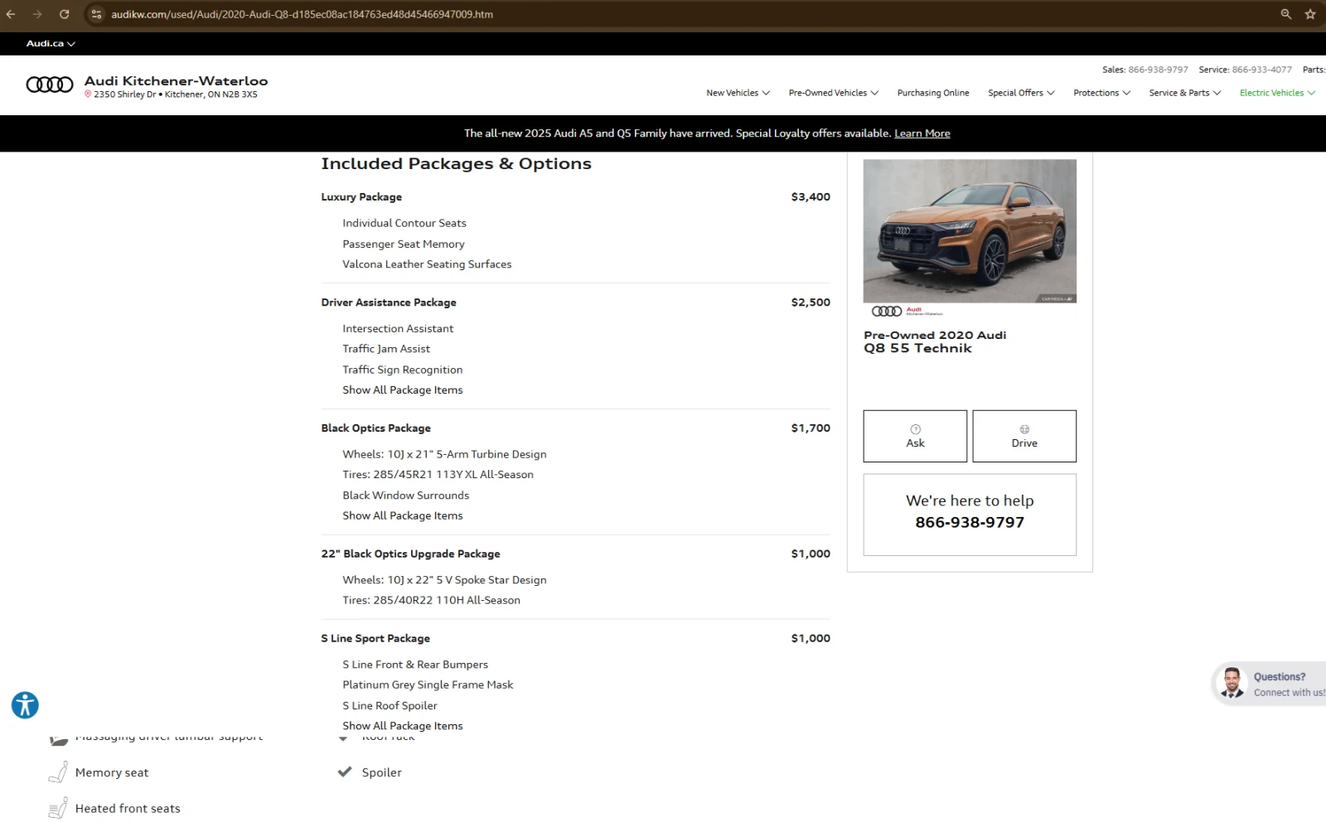The width and height of the screenshot is (1326, 832).
Task: Click the browser back arrow
Action: pos(11,14)
